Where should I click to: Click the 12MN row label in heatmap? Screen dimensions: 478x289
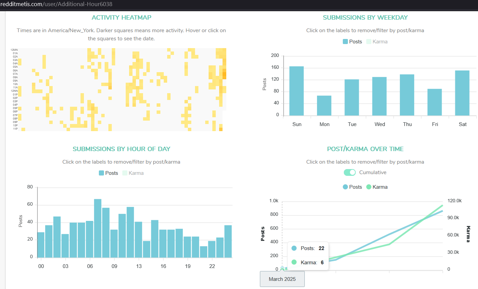point(14,50)
